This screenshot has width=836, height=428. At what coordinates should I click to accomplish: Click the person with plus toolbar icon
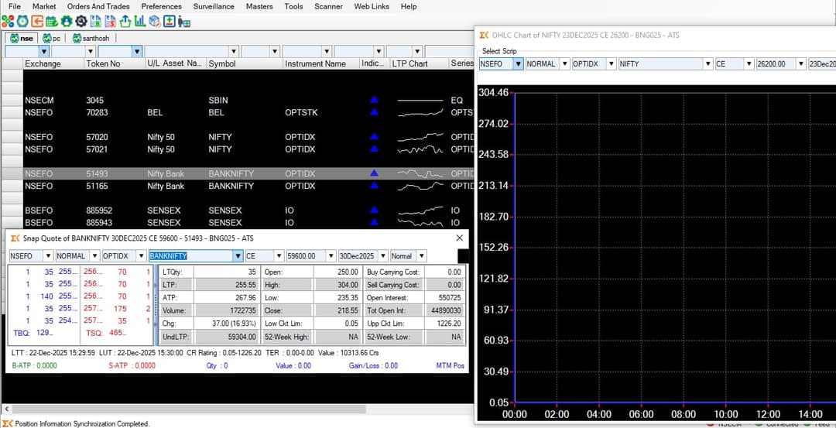coord(184,22)
